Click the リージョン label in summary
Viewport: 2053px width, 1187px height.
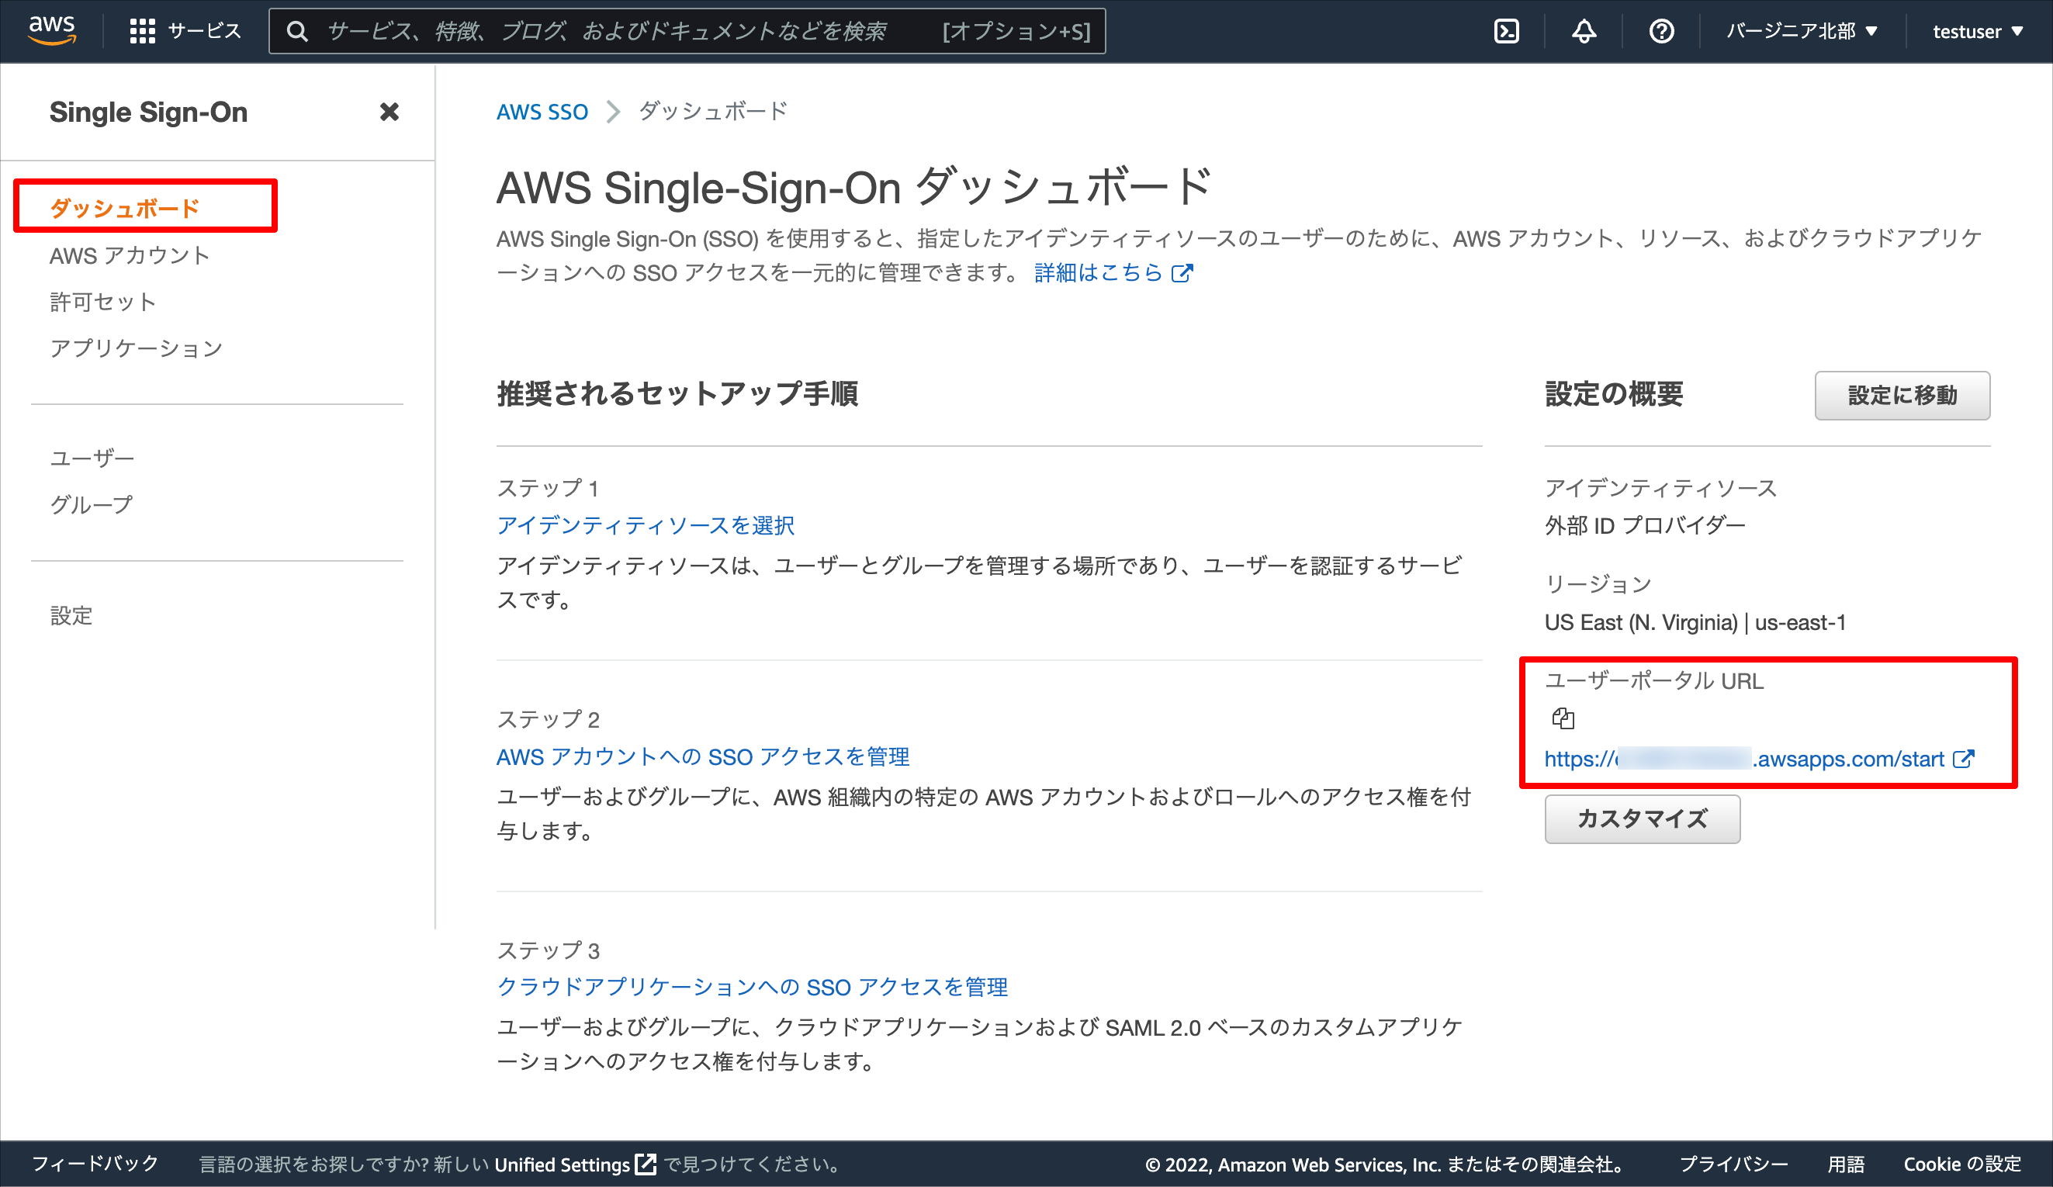(1598, 583)
